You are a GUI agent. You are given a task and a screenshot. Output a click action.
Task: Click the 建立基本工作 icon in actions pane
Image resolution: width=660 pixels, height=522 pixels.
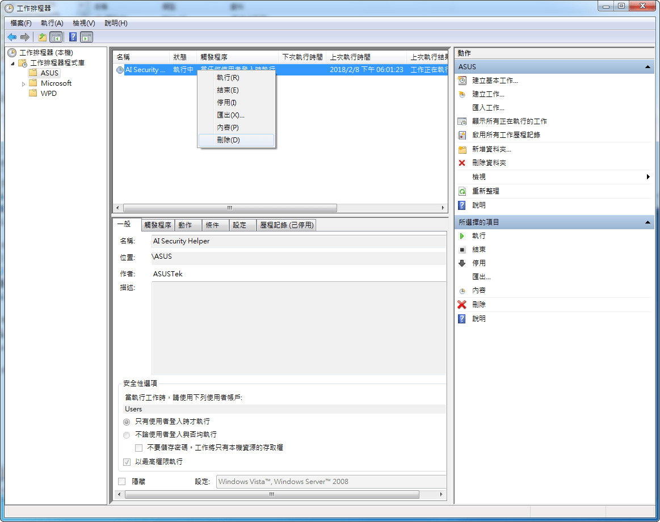click(462, 81)
